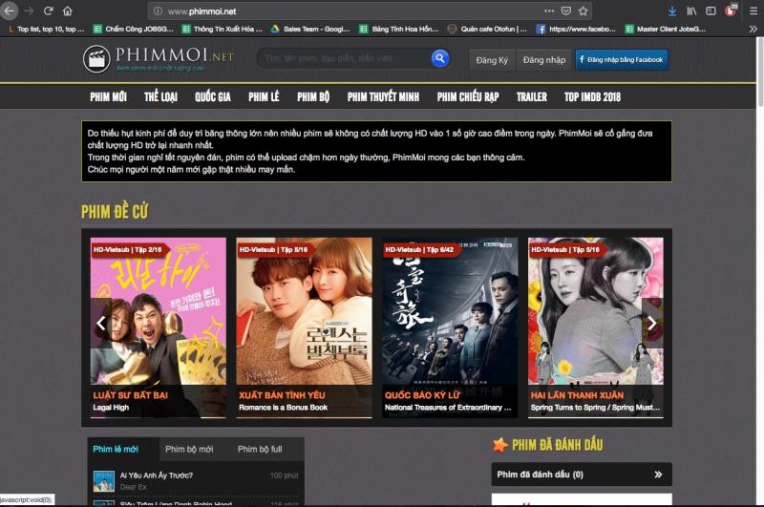Open the browser library icon
This screenshot has height=507, width=764.
point(691,11)
